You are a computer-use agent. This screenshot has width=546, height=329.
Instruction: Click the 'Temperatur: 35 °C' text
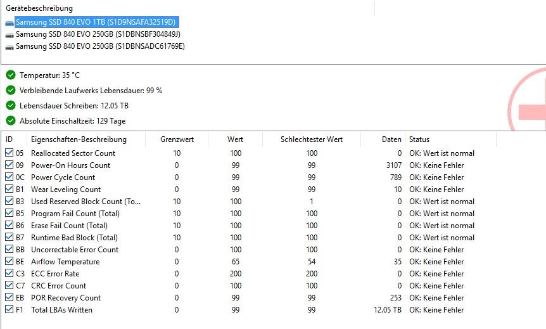(49, 75)
